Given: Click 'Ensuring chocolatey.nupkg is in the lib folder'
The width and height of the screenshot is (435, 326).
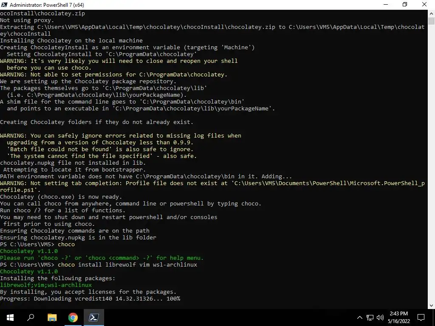Looking at the screenshot, I should click(x=78, y=238).
